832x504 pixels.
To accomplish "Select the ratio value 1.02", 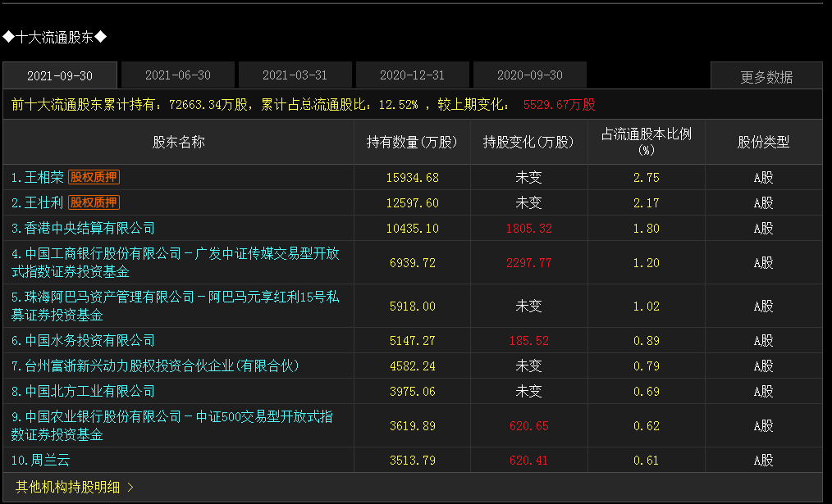I will pyautogui.click(x=647, y=306).
